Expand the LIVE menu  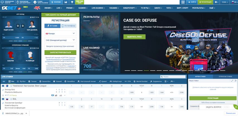point(59,8)
